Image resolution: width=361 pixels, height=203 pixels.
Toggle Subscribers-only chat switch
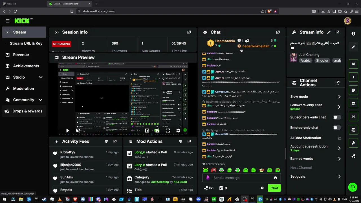pyautogui.click(x=337, y=117)
